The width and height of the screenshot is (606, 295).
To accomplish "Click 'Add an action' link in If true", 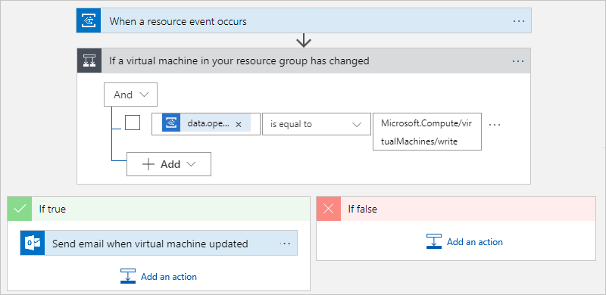I will pos(169,276).
